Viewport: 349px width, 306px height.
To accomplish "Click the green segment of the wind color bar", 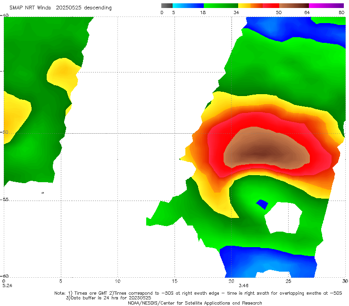I will (x=221, y=6).
